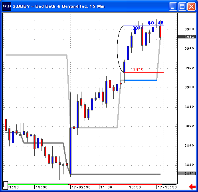The image size is (198, 192).
Task: Click the S.BBBY title bar text
Action: (x=58, y=6)
